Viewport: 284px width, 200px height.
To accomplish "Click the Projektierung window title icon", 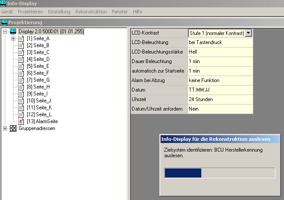I will (4, 22).
